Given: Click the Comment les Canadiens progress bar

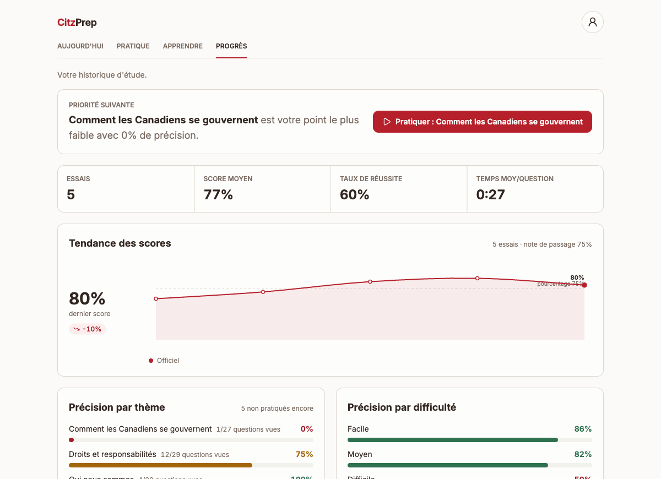Looking at the screenshot, I should pyautogui.click(x=191, y=440).
